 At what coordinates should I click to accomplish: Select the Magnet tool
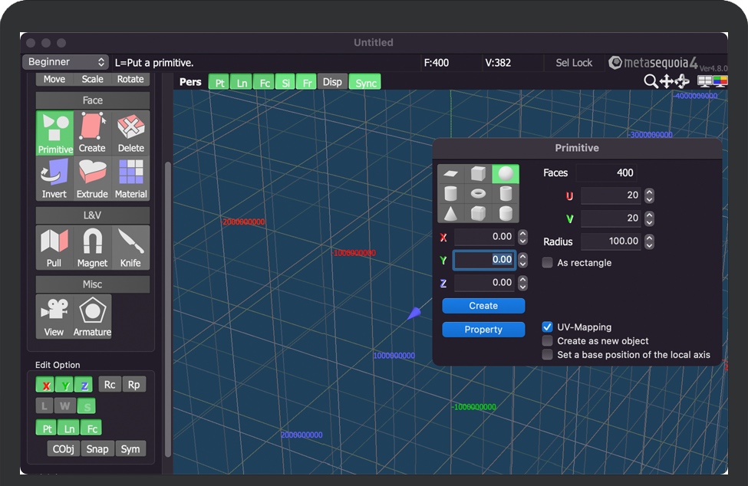point(92,248)
